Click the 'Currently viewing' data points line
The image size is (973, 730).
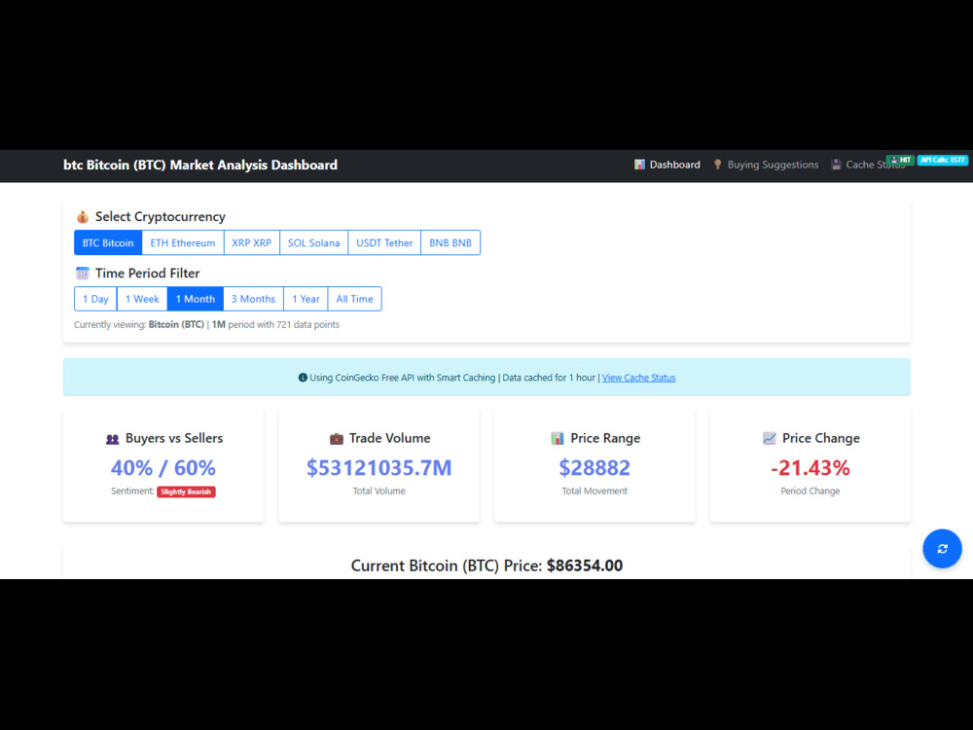point(206,325)
